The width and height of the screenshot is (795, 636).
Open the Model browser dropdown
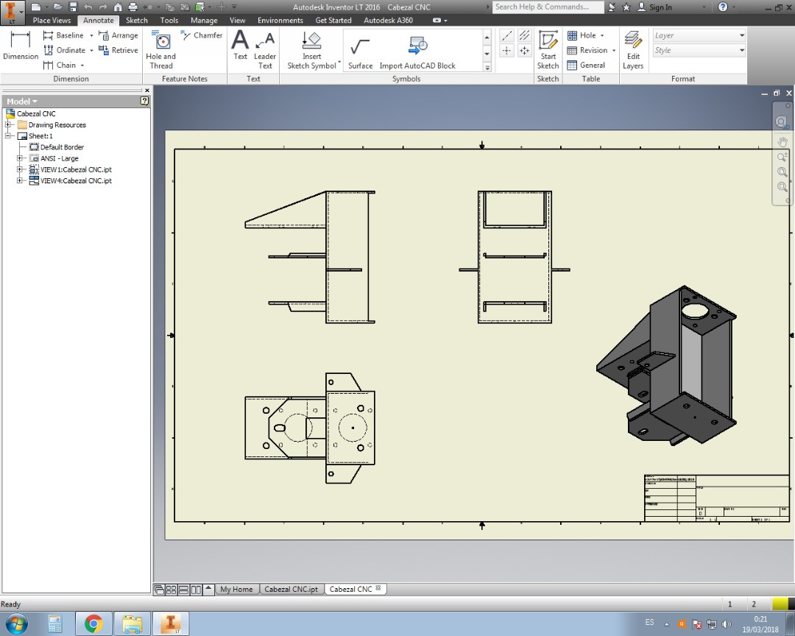[22, 102]
